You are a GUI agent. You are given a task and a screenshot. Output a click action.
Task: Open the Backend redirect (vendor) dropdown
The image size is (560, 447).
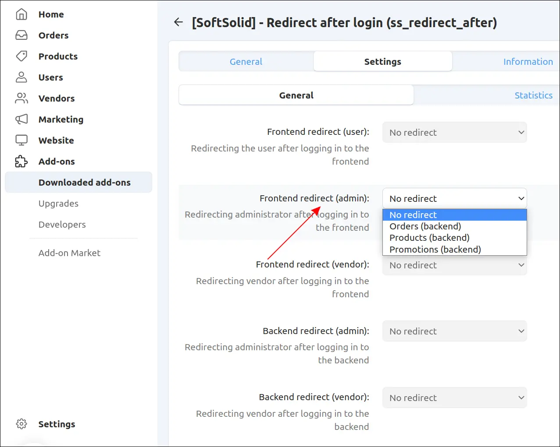click(x=455, y=398)
